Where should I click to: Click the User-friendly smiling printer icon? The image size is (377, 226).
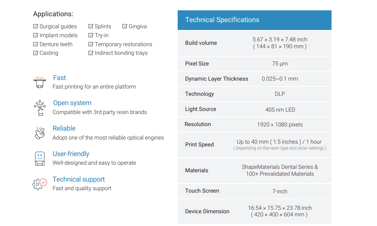click(40, 158)
